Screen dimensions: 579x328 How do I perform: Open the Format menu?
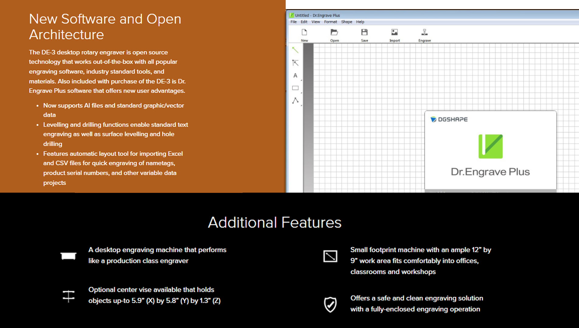click(x=330, y=22)
